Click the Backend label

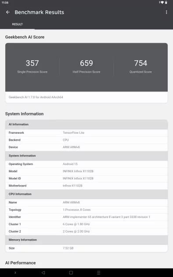tap(14, 140)
